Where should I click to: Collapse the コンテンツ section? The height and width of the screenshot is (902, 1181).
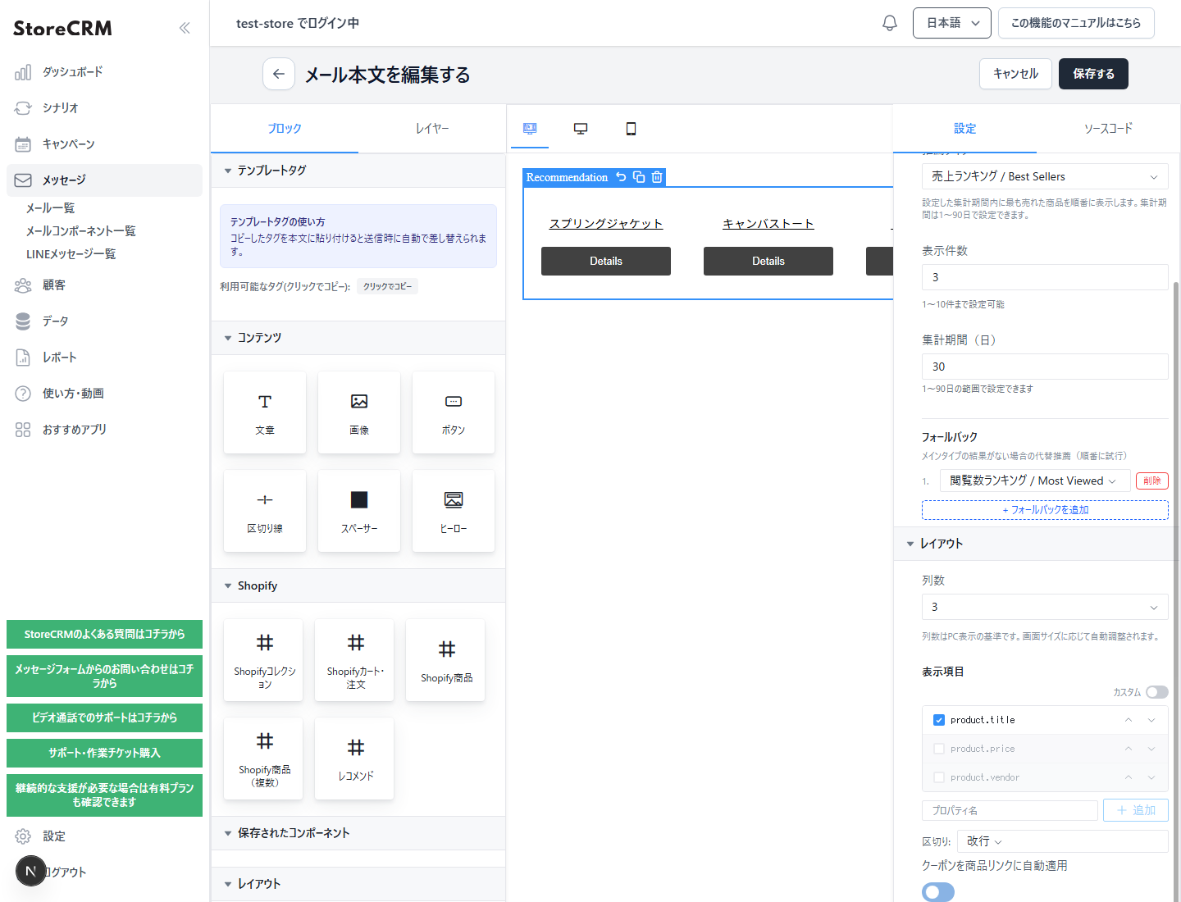tap(358, 338)
